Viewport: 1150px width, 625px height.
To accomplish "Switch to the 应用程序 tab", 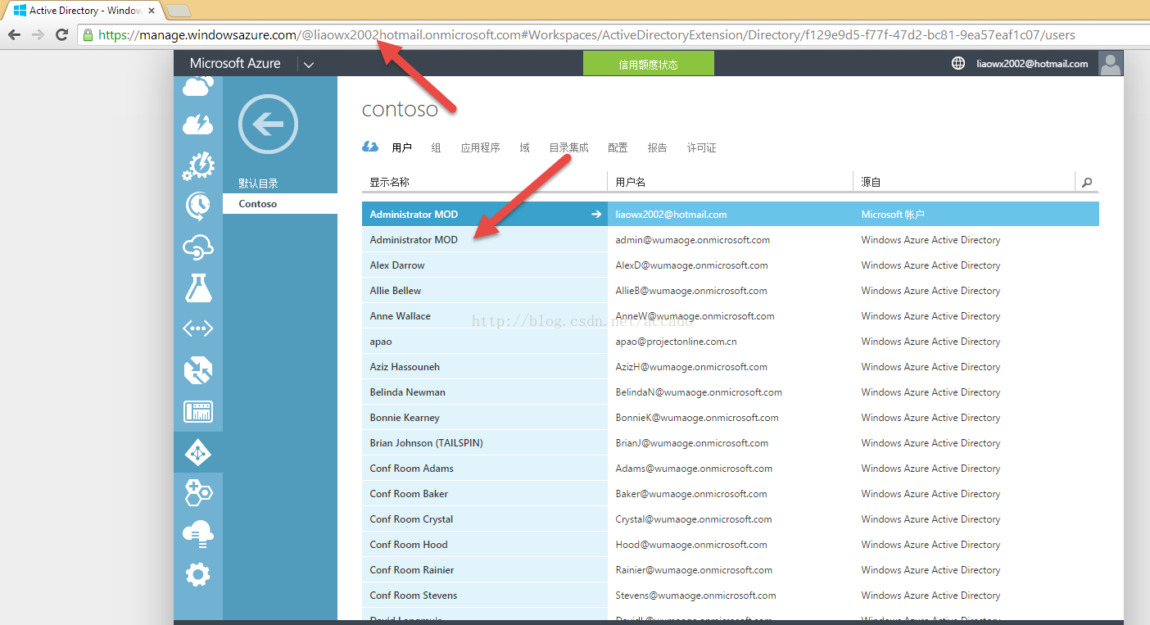I will click(480, 148).
